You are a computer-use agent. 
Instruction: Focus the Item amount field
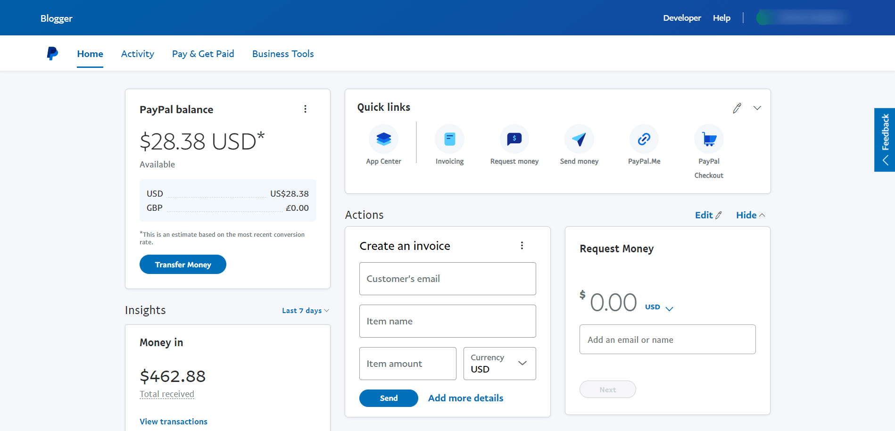[408, 364]
